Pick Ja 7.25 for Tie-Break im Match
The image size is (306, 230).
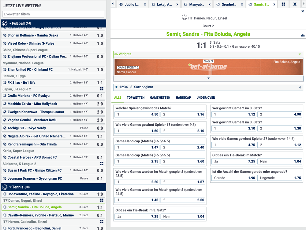tap(234, 161)
